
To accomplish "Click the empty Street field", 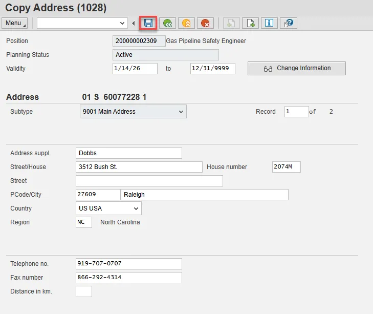I will [149, 181].
